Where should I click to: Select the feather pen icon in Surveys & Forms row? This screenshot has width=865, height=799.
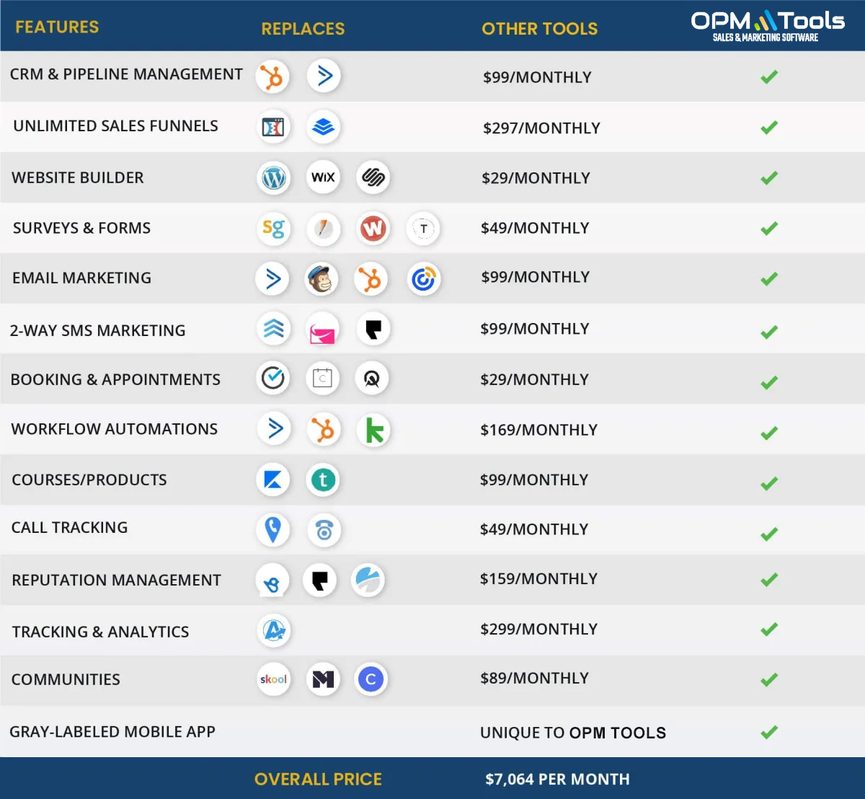(x=324, y=229)
